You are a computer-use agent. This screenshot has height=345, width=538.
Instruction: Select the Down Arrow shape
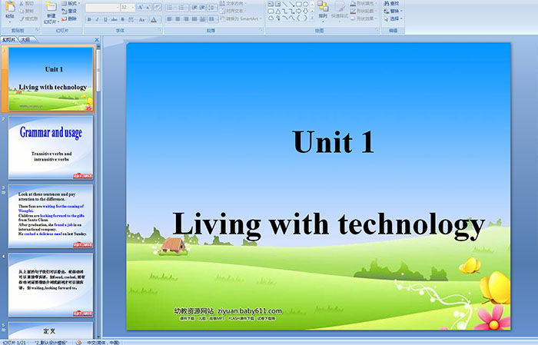[x=305, y=12]
